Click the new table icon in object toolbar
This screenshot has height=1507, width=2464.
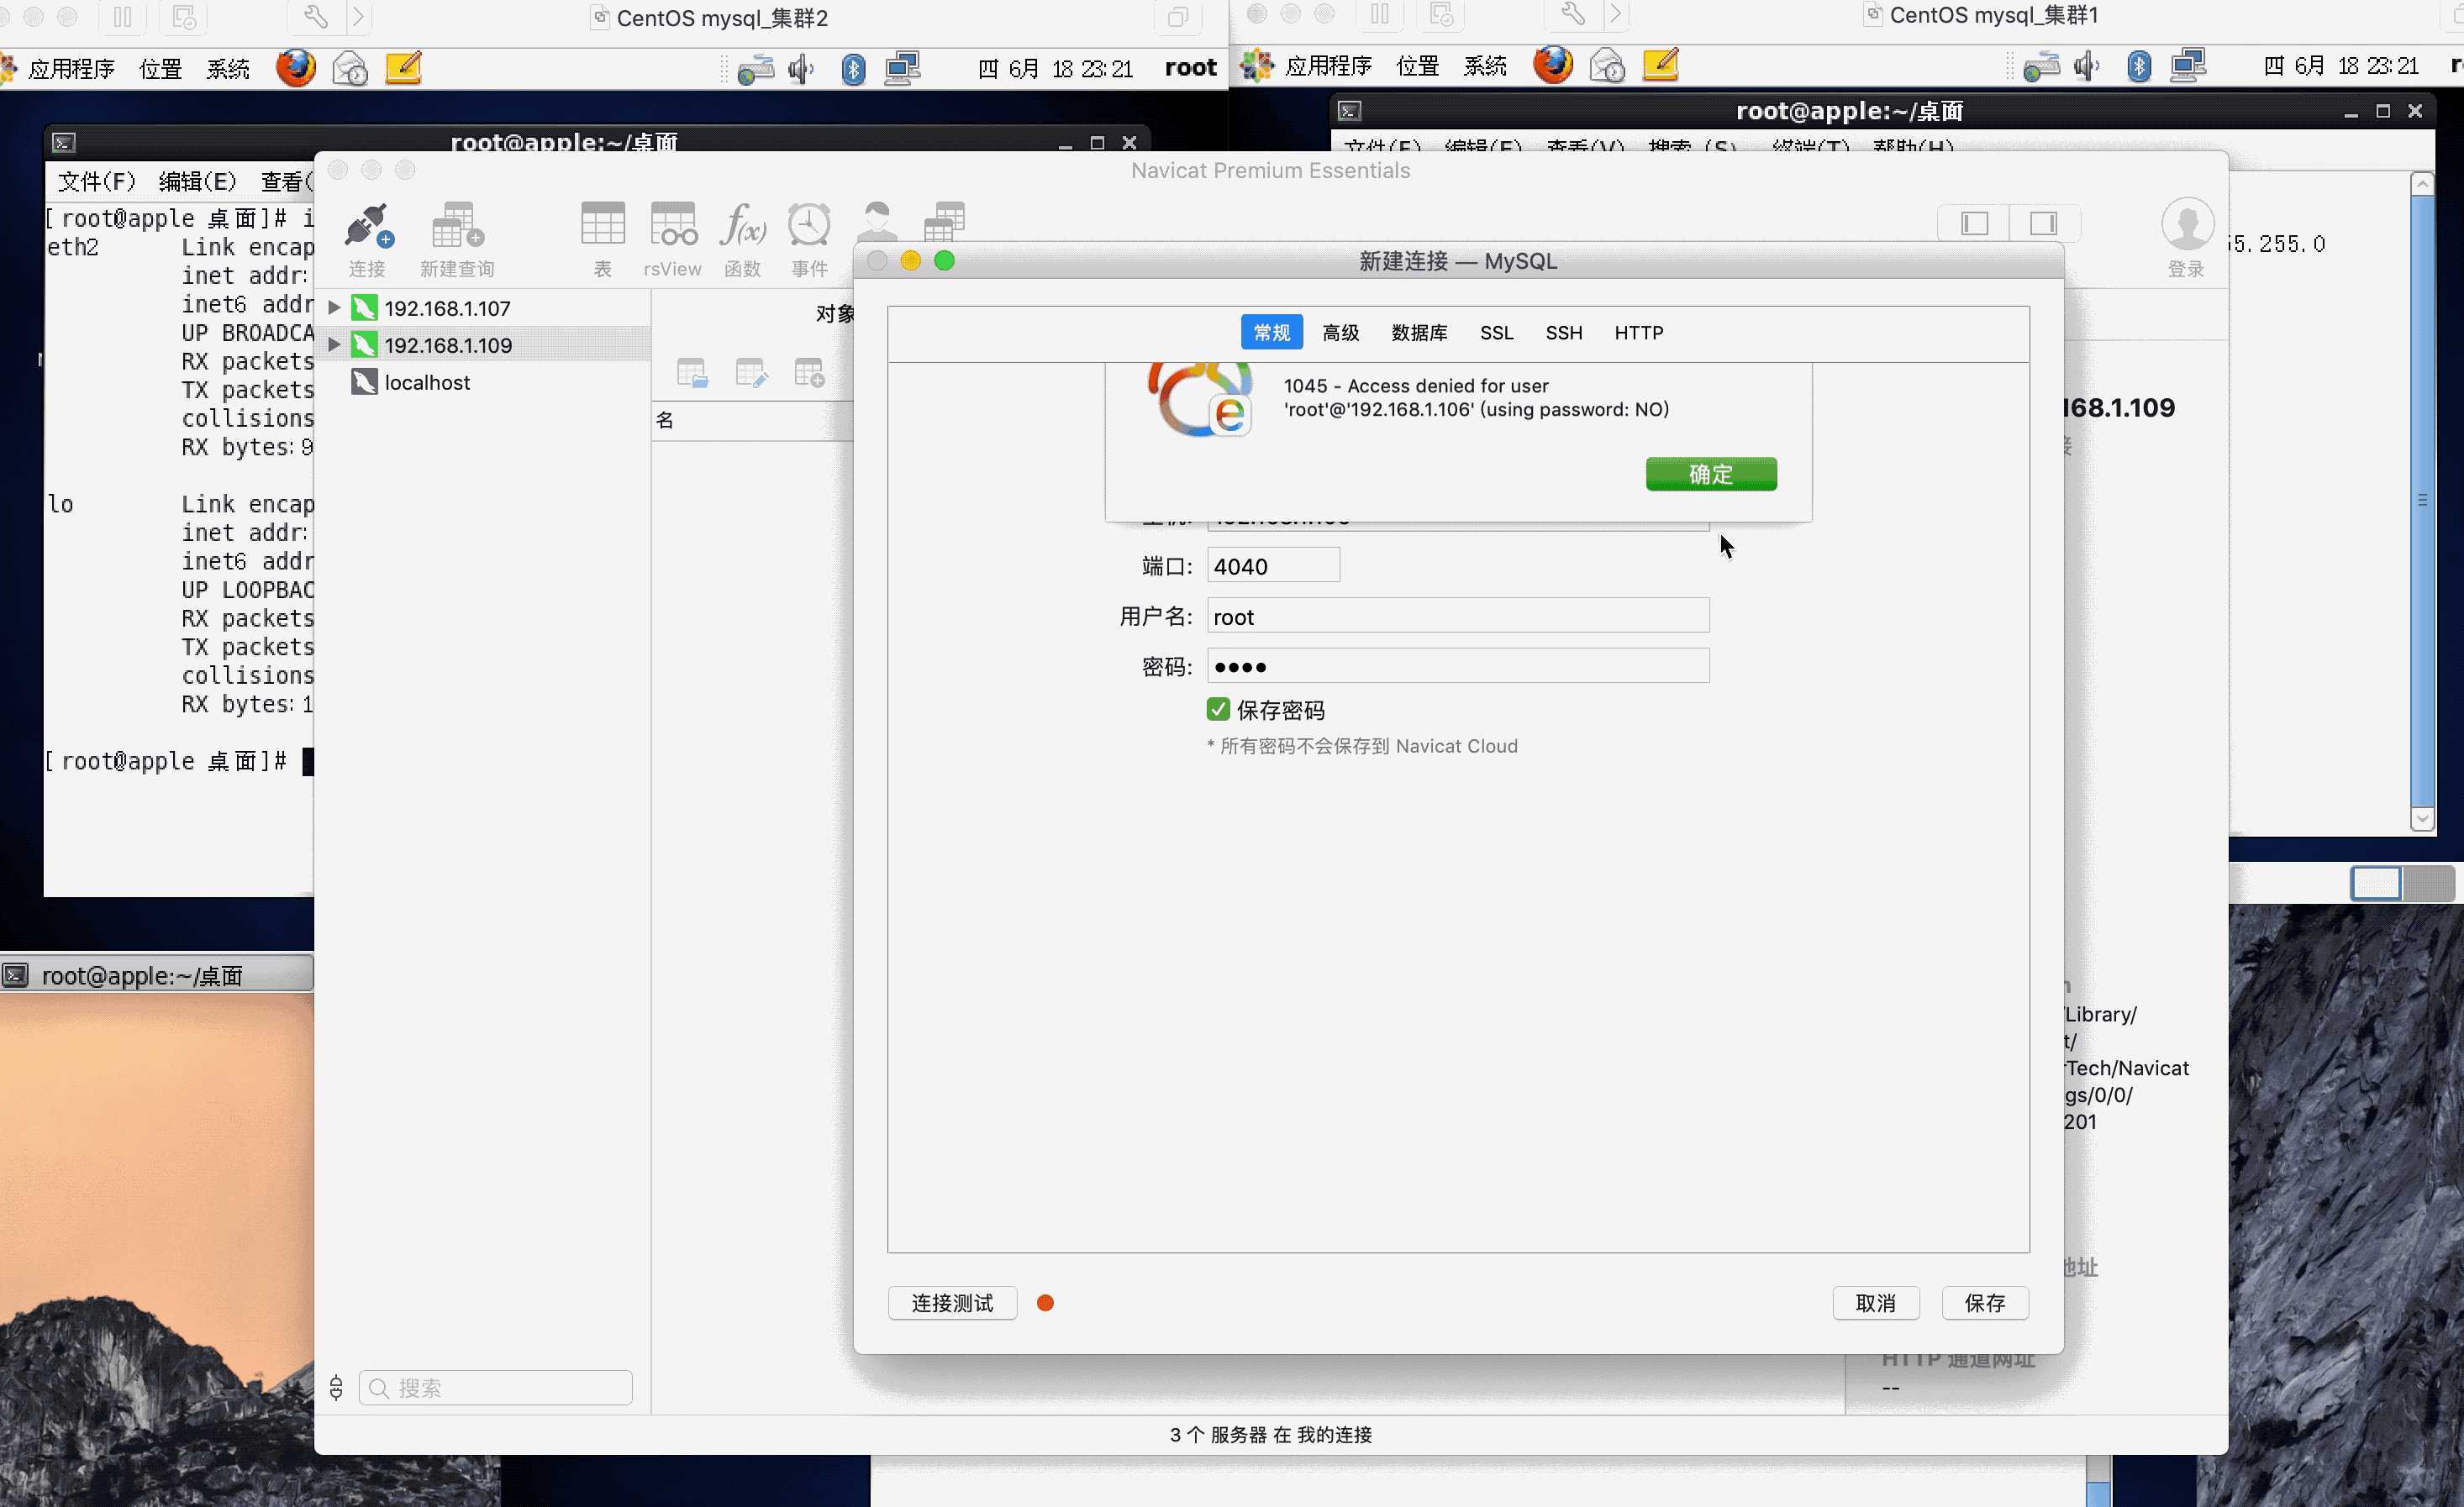809,373
